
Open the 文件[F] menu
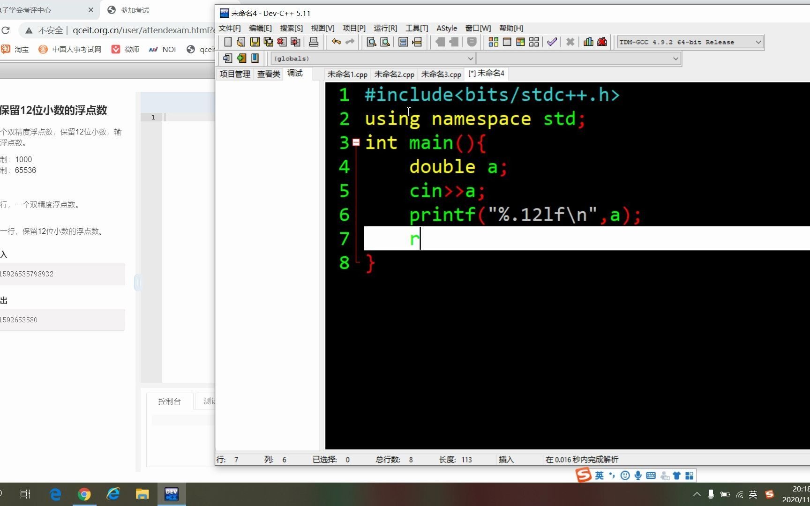point(230,28)
